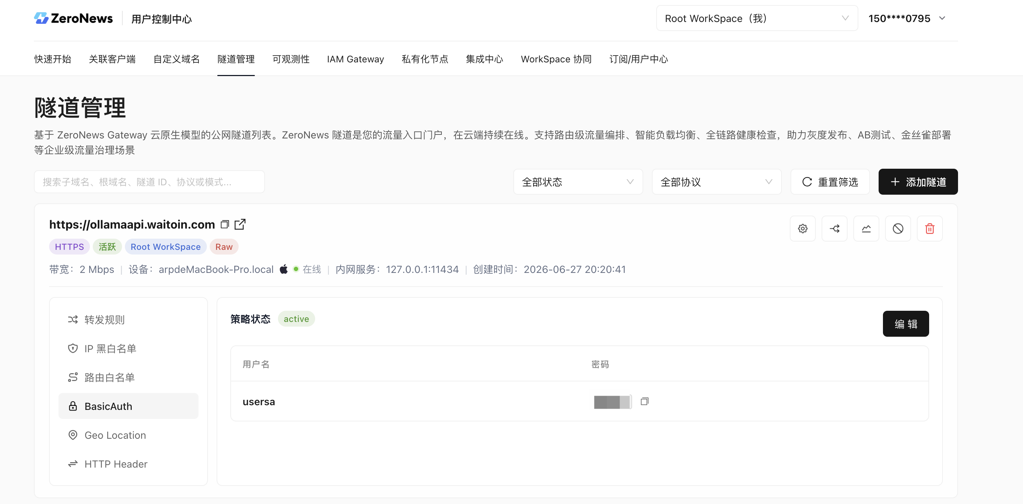Copy the usersa password
Viewport: 1023px width, 504px height.
pos(645,401)
